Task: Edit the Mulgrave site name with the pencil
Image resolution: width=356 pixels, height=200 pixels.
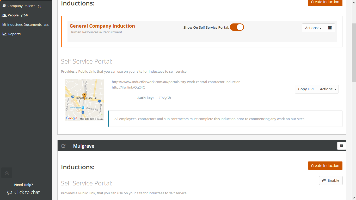Action: (63, 146)
